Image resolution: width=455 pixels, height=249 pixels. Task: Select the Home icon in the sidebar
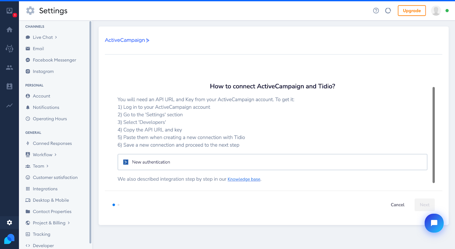point(9,30)
